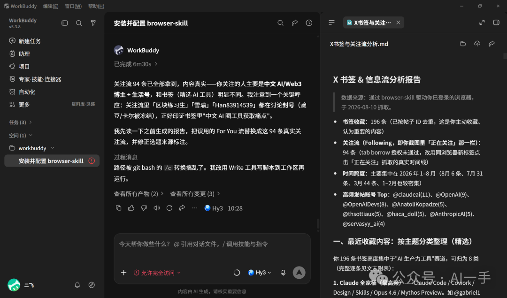
Task: Toggle the sidebar panel icon
Action: tap(65, 23)
